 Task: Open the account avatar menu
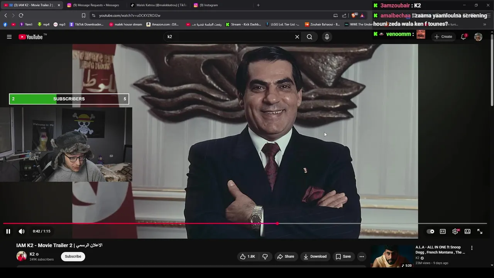[x=478, y=37]
